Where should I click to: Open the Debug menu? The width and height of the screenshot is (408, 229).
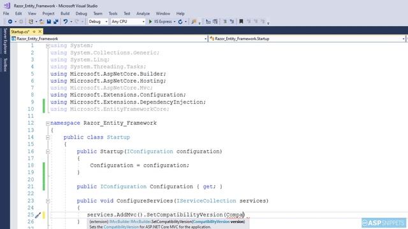81,13
